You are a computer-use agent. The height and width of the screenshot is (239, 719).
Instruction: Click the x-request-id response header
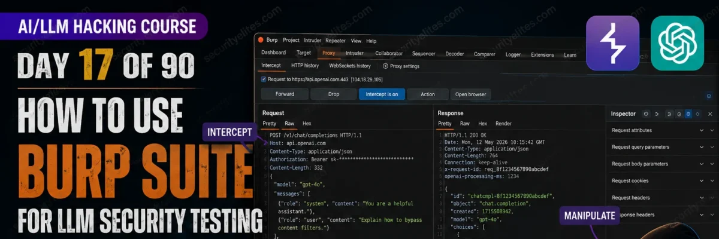496,169
